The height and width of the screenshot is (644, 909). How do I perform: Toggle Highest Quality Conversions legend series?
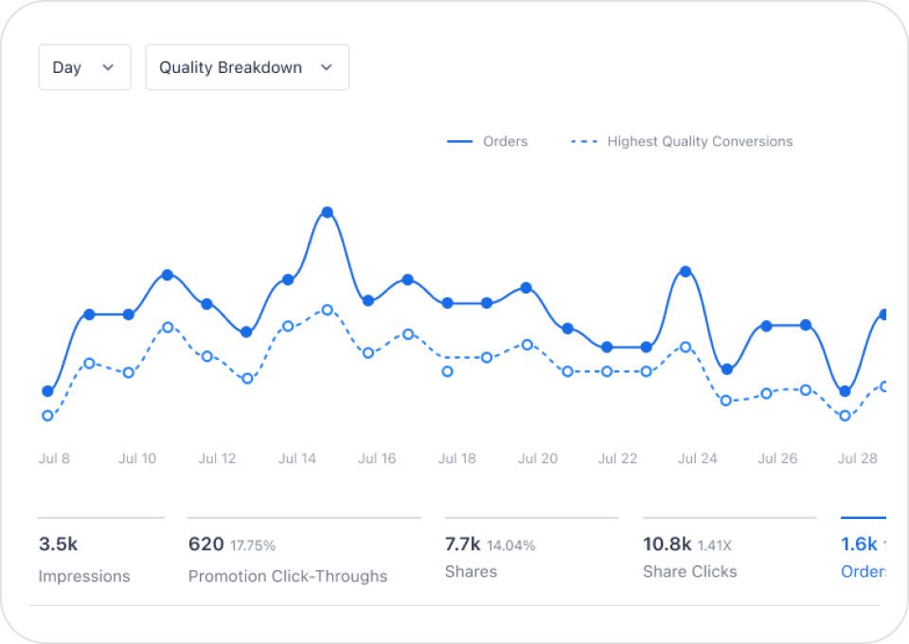tap(682, 141)
